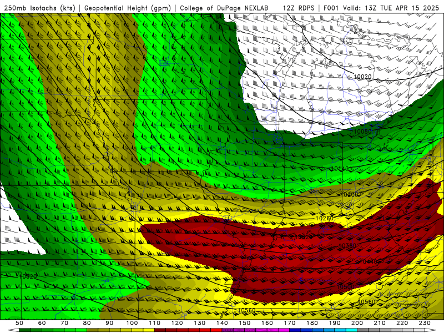Click the 160 value on the color scale
Screen dimensions: 444x333
pyautogui.click(x=268, y=323)
